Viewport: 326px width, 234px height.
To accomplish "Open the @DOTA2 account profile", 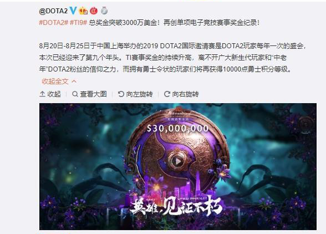I will tap(53, 11).
